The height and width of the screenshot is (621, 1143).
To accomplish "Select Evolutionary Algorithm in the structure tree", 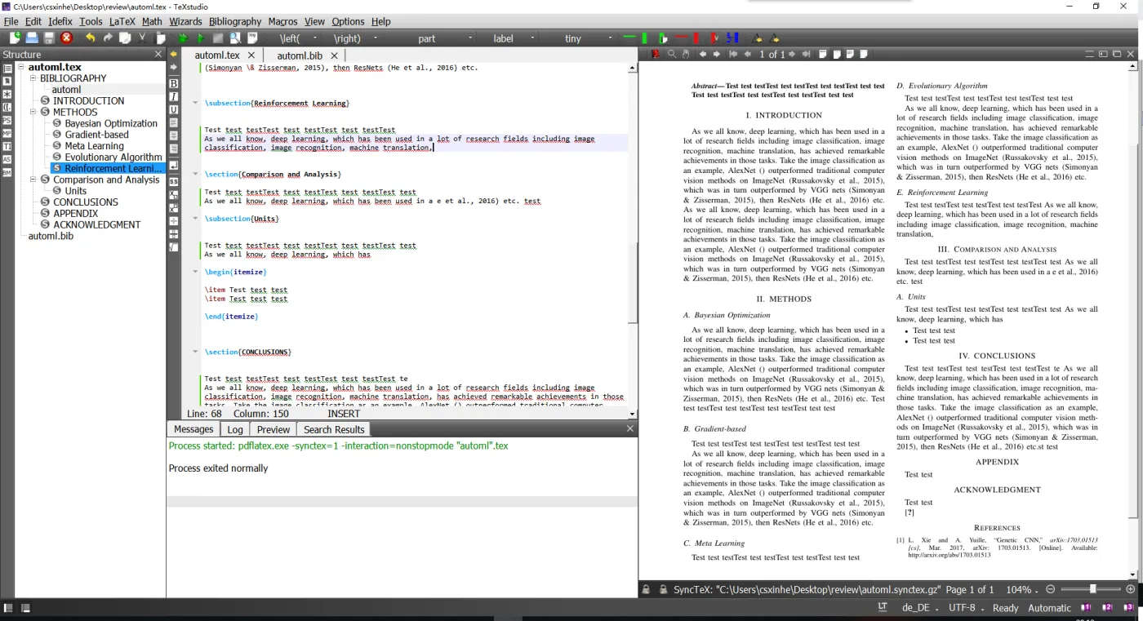I will [113, 157].
